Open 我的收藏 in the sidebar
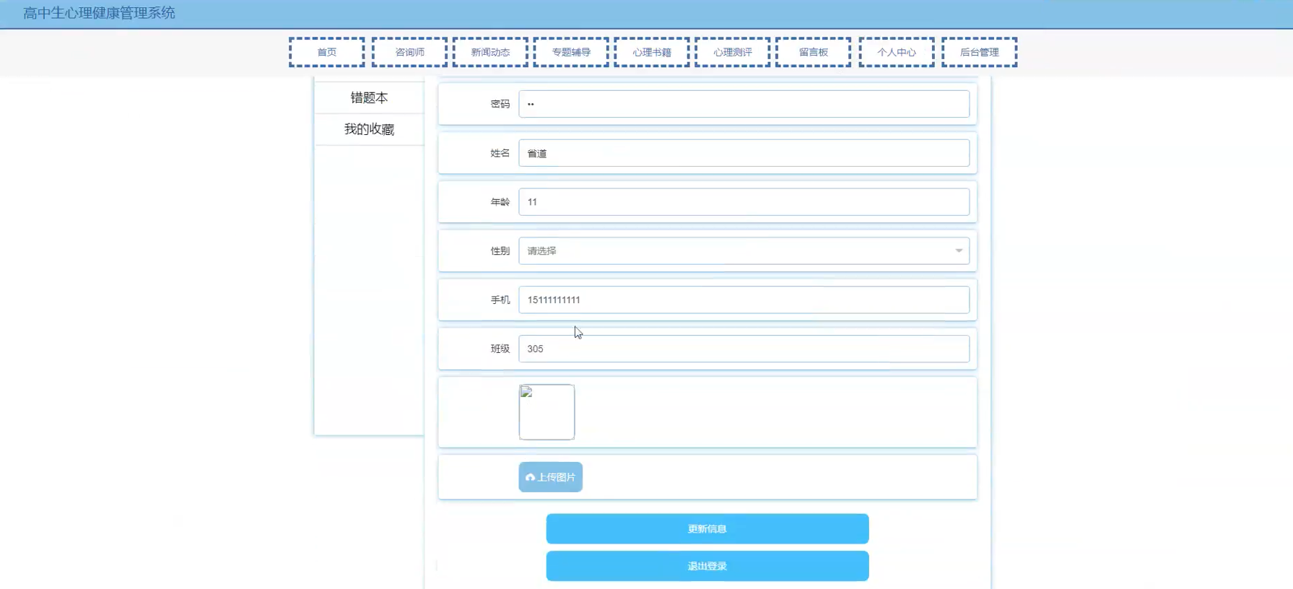The height and width of the screenshot is (589, 1293). pyautogui.click(x=369, y=129)
